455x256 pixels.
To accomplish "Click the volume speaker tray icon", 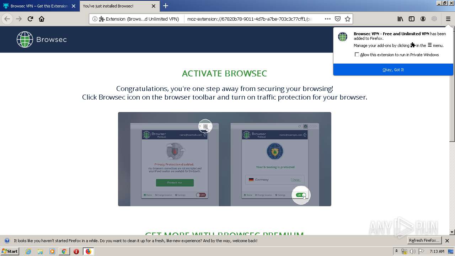I will coord(413,251).
